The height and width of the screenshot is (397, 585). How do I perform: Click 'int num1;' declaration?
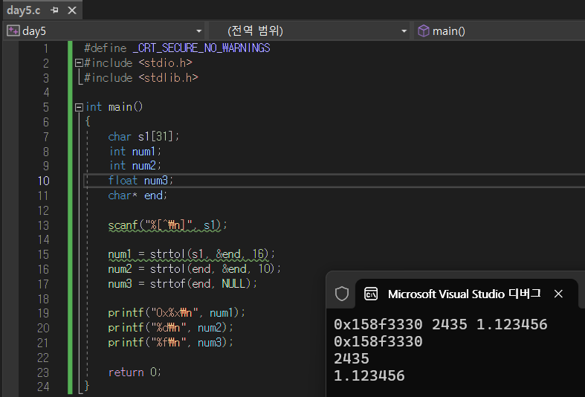pyautogui.click(x=135, y=151)
